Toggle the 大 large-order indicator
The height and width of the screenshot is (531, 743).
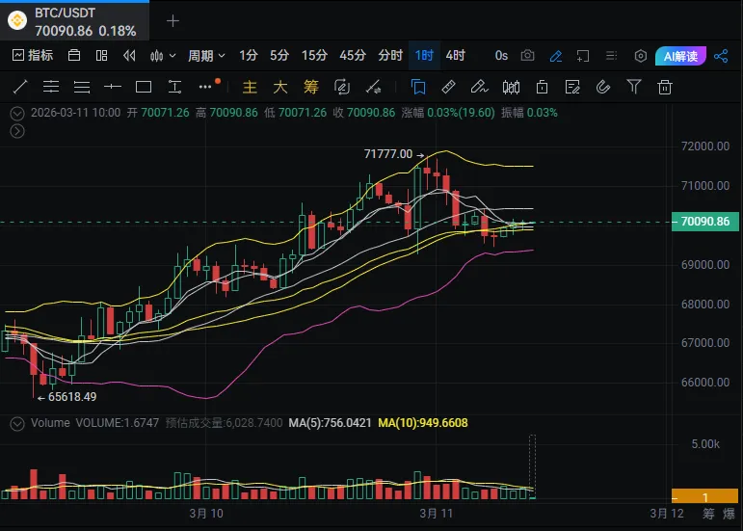pyautogui.click(x=280, y=87)
